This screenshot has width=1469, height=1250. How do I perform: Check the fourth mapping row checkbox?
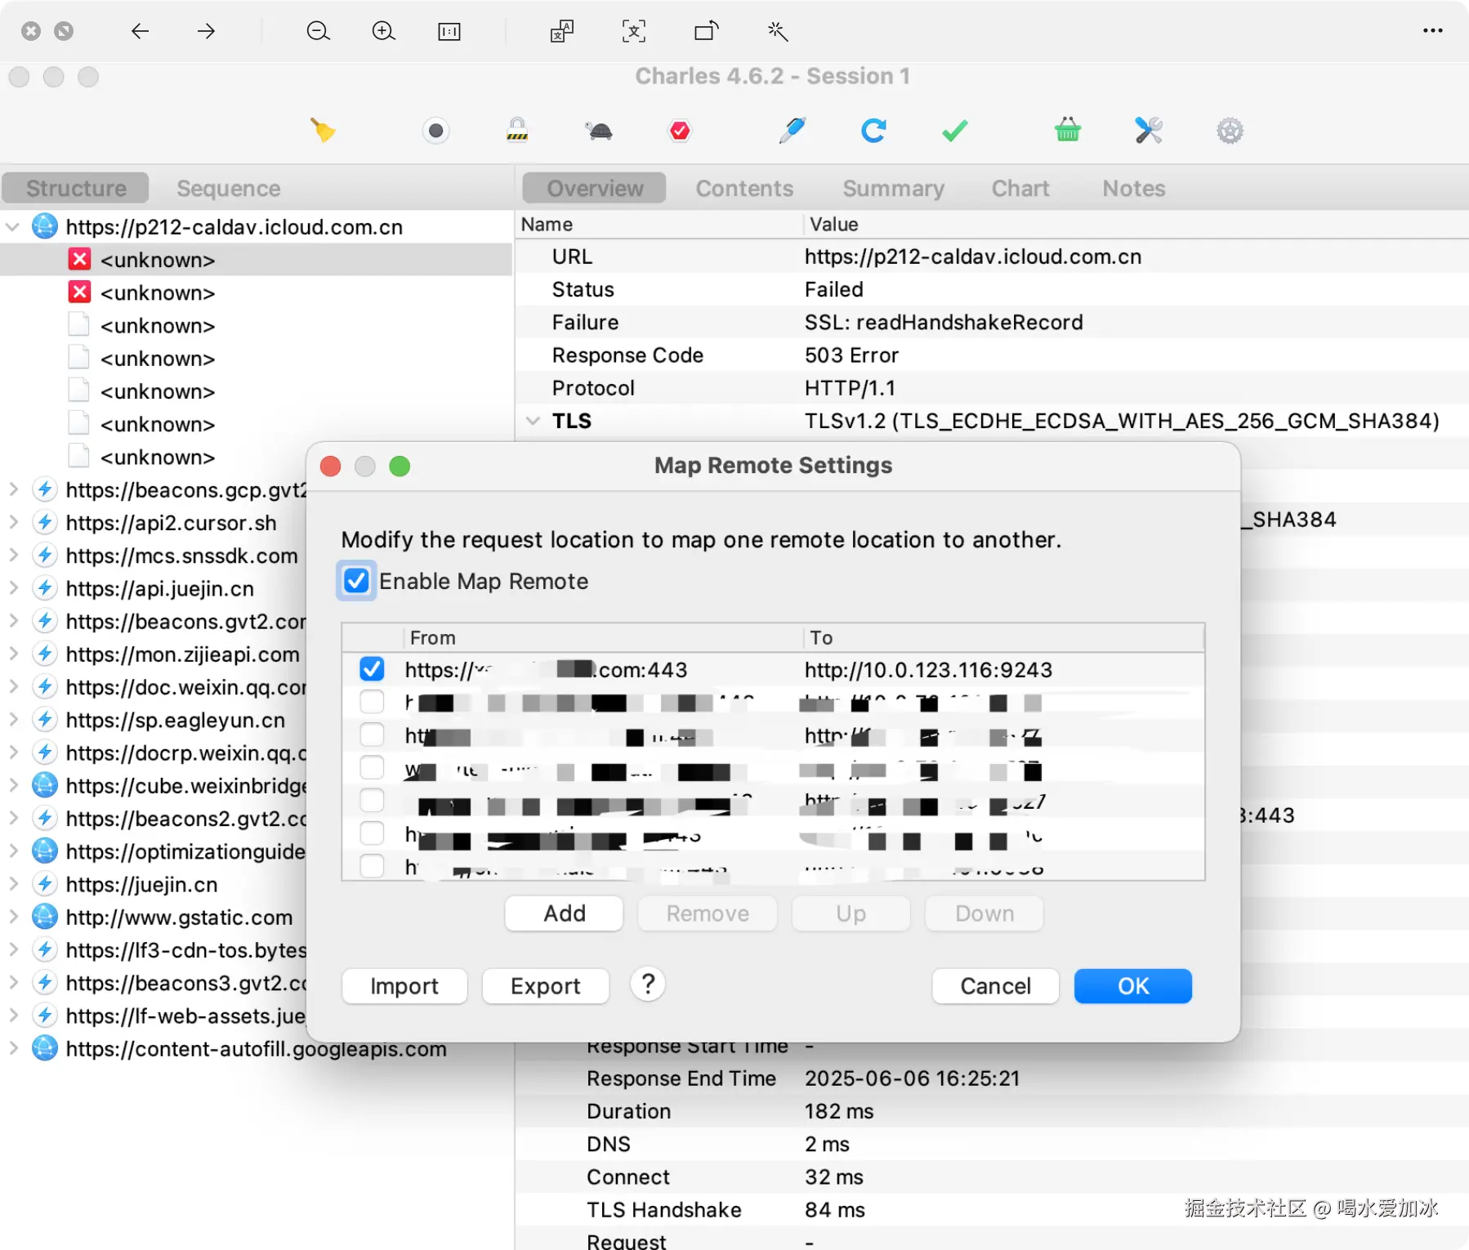[372, 767]
